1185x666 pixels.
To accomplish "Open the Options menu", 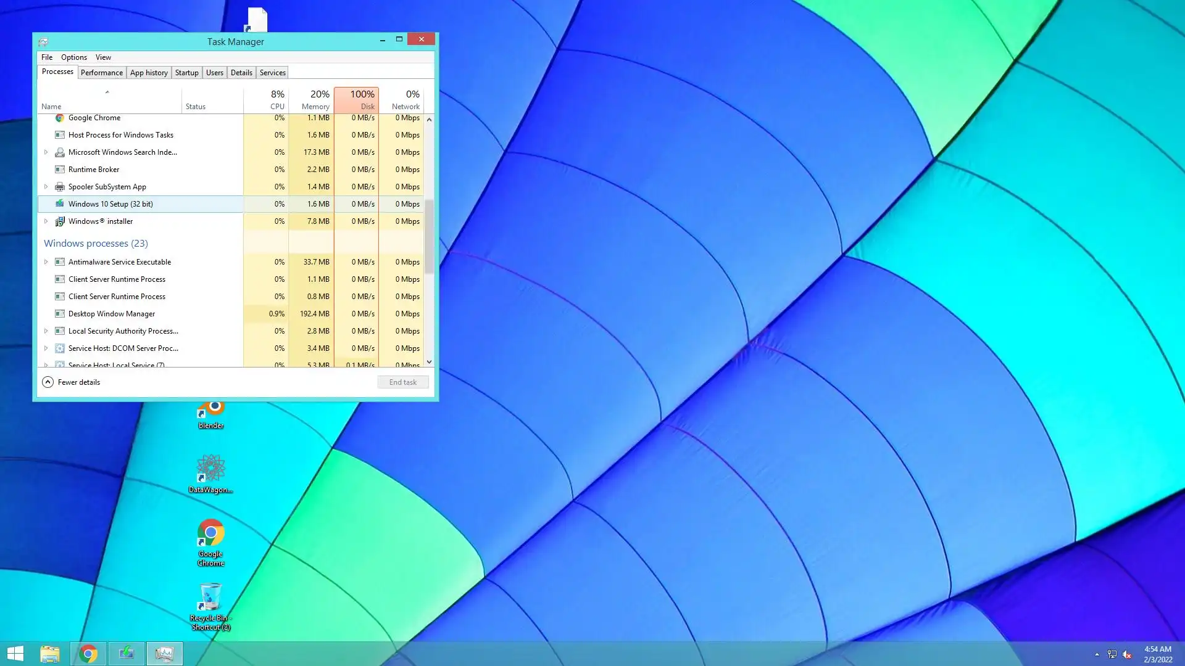I will (x=74, y=57).
